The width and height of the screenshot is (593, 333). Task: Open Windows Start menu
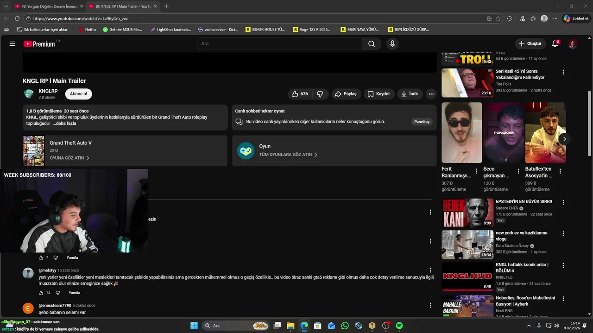pyautogui.click(x=194, y=326)
